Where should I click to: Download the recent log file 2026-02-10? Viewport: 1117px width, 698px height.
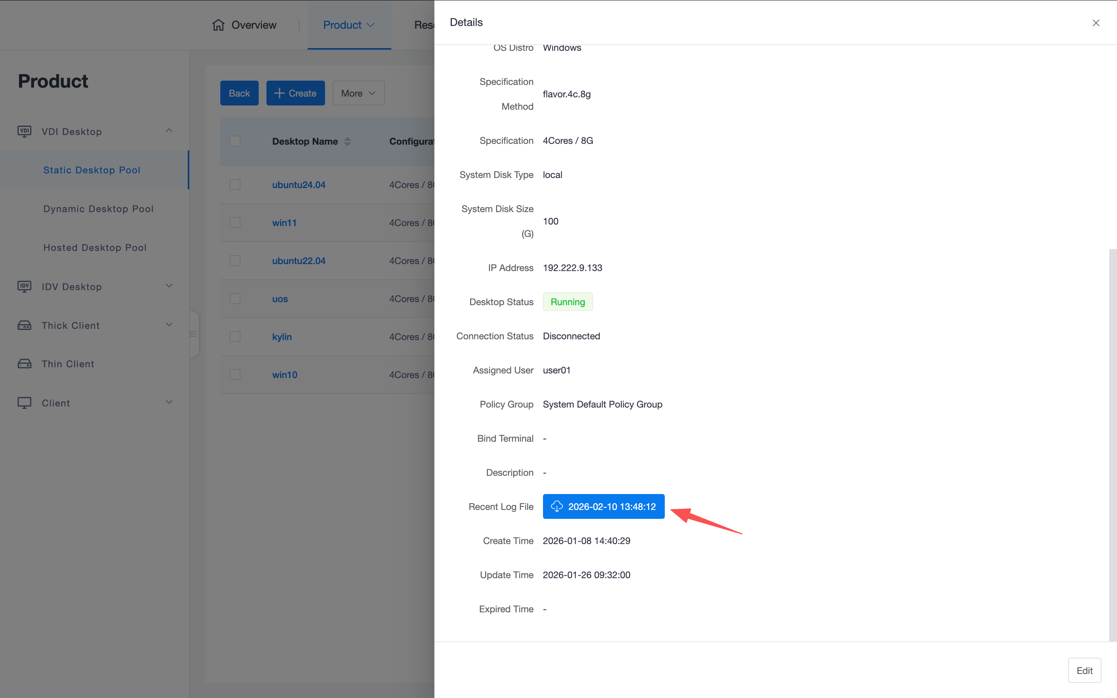pyautogui.click(x=603, y=506)
